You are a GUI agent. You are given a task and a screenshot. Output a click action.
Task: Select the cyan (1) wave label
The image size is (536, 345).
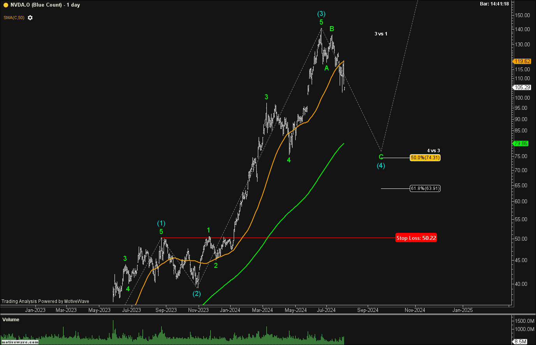tap(161, 223)
